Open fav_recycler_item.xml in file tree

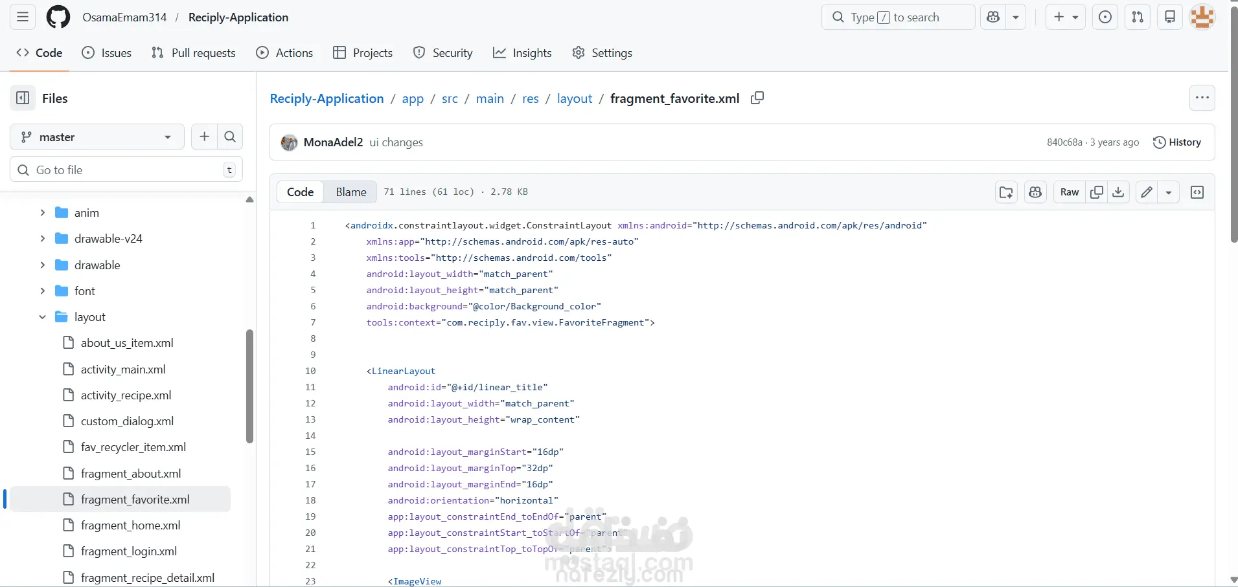point(133,447)
